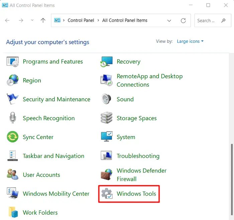Click the Control Panel icon in address bar
The height and width of the screenshot is (220, 234).
(x=57, y=20)
